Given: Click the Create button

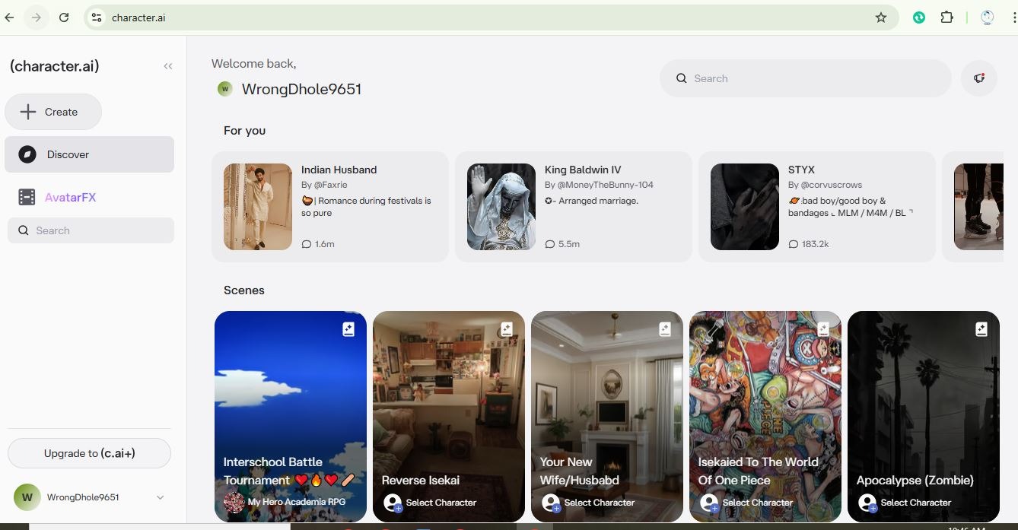Looking at the screenshot, I should (53, 112).
